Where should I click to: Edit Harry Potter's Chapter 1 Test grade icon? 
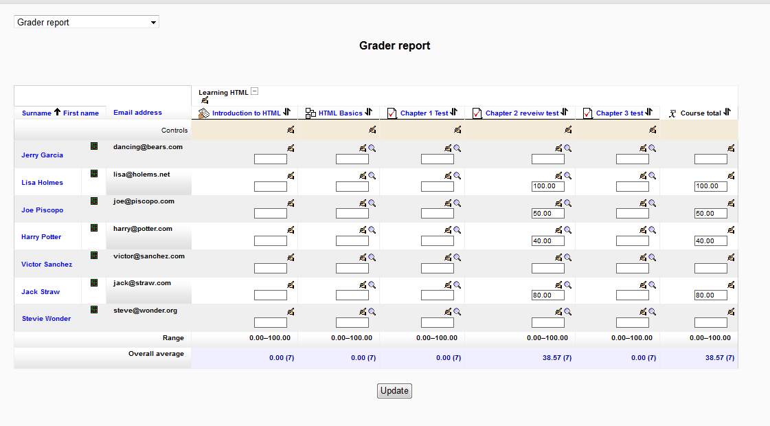click(x=448, y=230)
